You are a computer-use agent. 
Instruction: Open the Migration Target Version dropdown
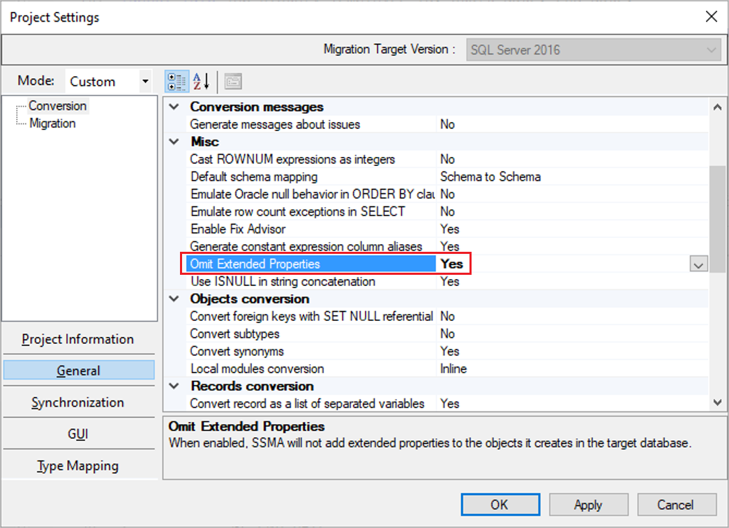(x=712, y=50)
